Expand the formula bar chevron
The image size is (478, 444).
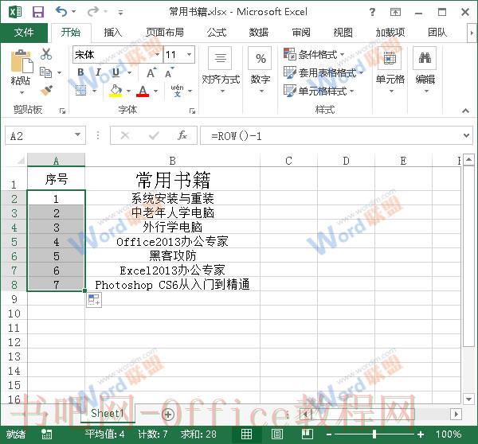point(466,135)
